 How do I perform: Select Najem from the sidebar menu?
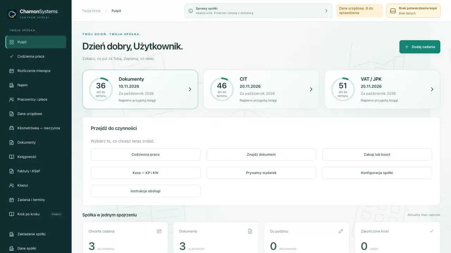point(36,85)
